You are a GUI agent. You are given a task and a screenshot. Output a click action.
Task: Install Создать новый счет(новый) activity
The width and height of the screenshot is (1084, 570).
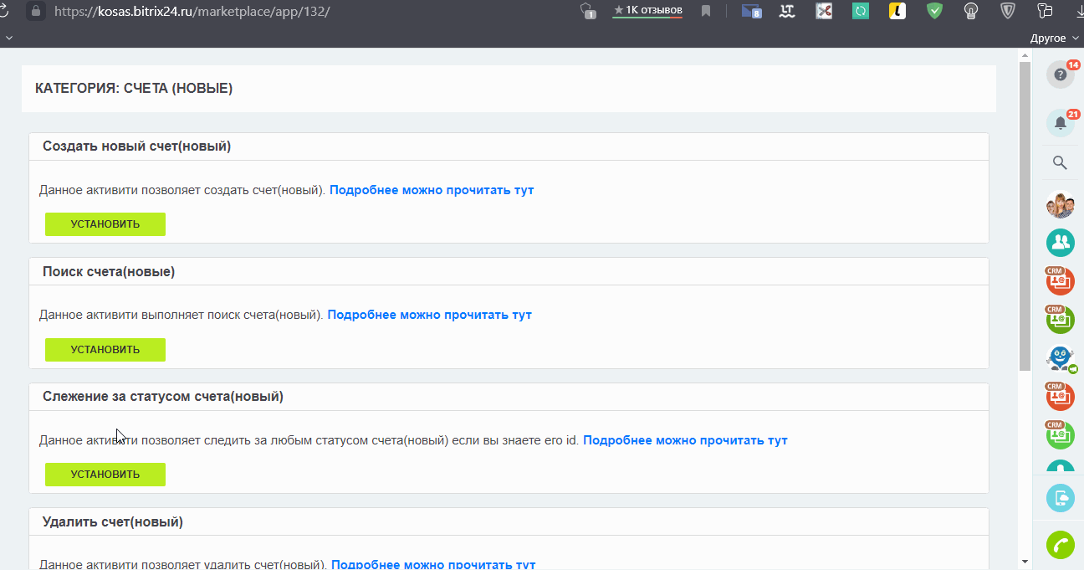point(105,224)
